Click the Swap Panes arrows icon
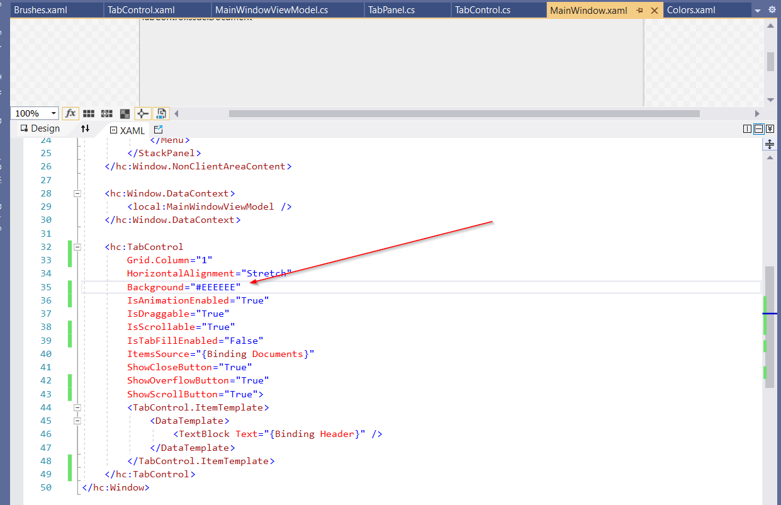The height and width of the screenshot is (505, 781). pyautogui.click(x=85, y=128)
